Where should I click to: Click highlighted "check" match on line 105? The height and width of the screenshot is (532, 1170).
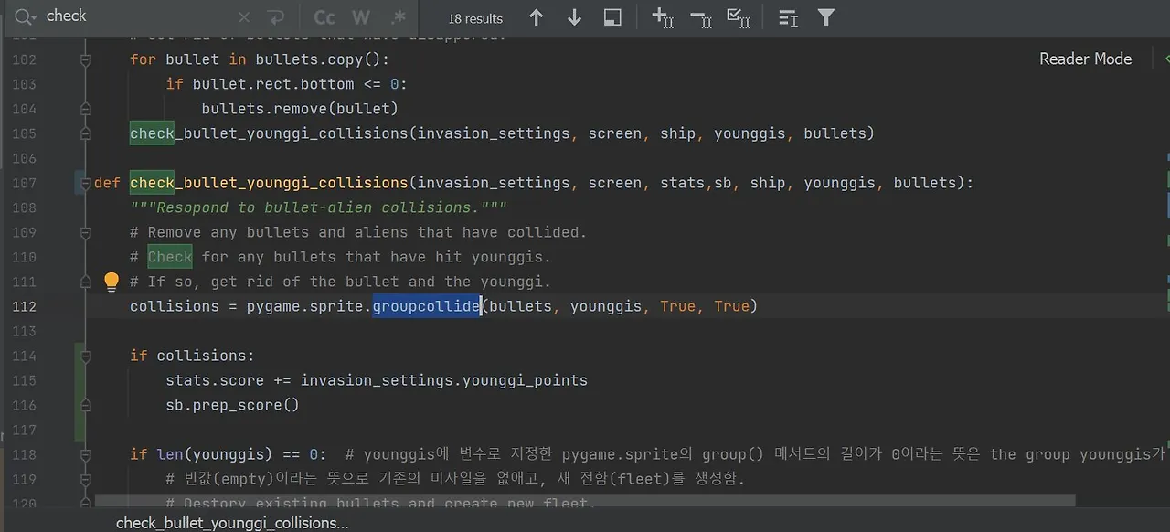click(x=152, y=133)
